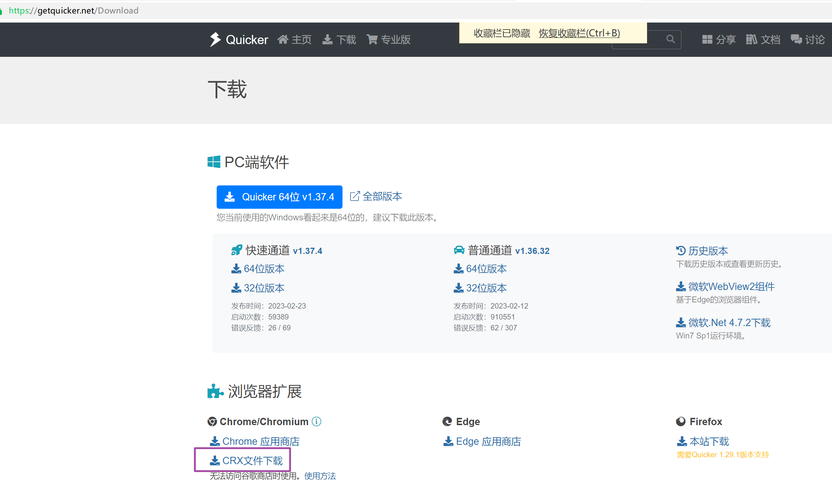This screenshot has width=832, height=502.
Task: Click the Firefox browser logo icon
Action: (681, 421)
